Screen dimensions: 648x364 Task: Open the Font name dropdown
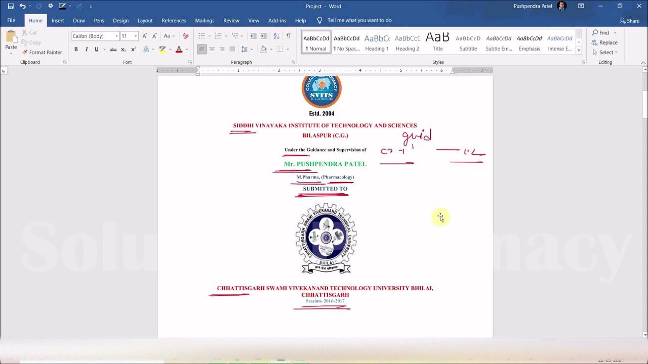pyautogui.click(x=116, y=36)
